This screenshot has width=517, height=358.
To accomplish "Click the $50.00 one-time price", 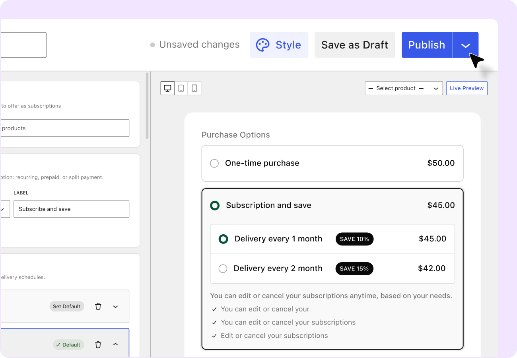I will point(441,163).
